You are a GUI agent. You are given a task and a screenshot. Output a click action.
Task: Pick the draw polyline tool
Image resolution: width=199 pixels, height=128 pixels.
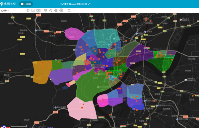pos(51,10)
